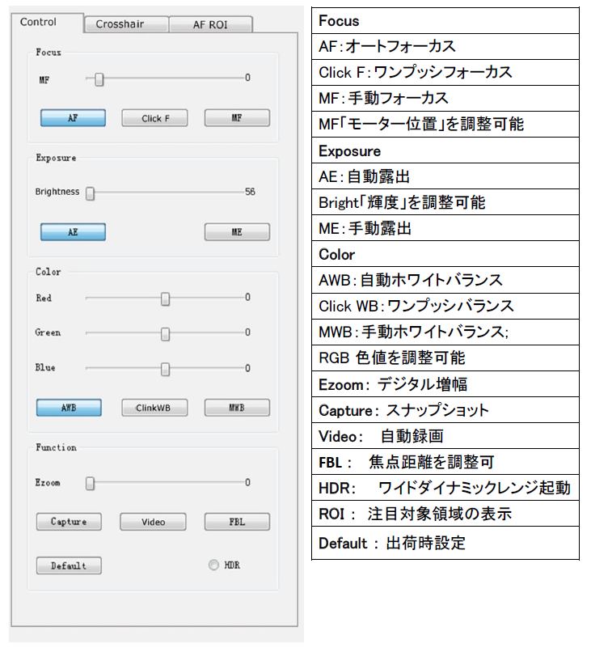591x652 pixels.
Task: Open the AF ROI tab
Action: [210, 24]
